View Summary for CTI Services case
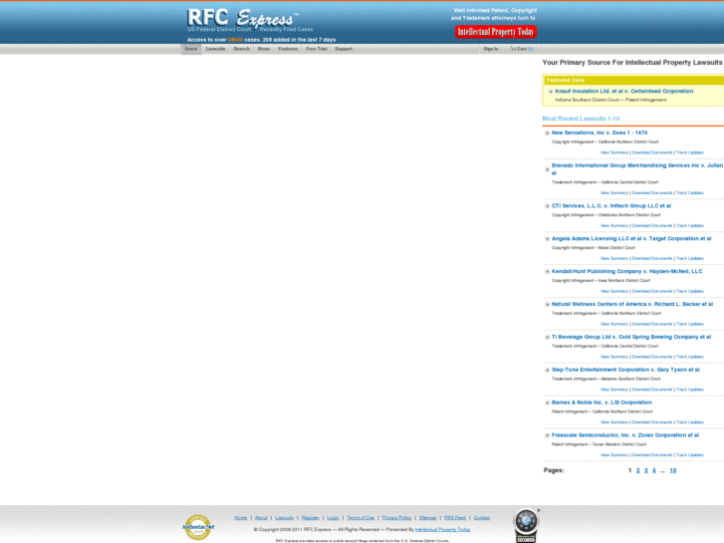This screenshot has height=543, width=724. [x=614, y=226]
